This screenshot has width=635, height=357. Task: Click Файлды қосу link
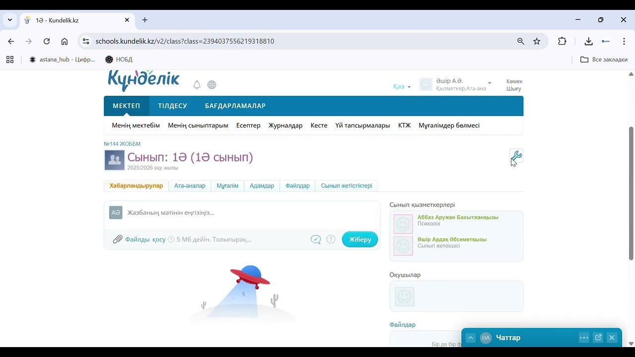point(145,239)
